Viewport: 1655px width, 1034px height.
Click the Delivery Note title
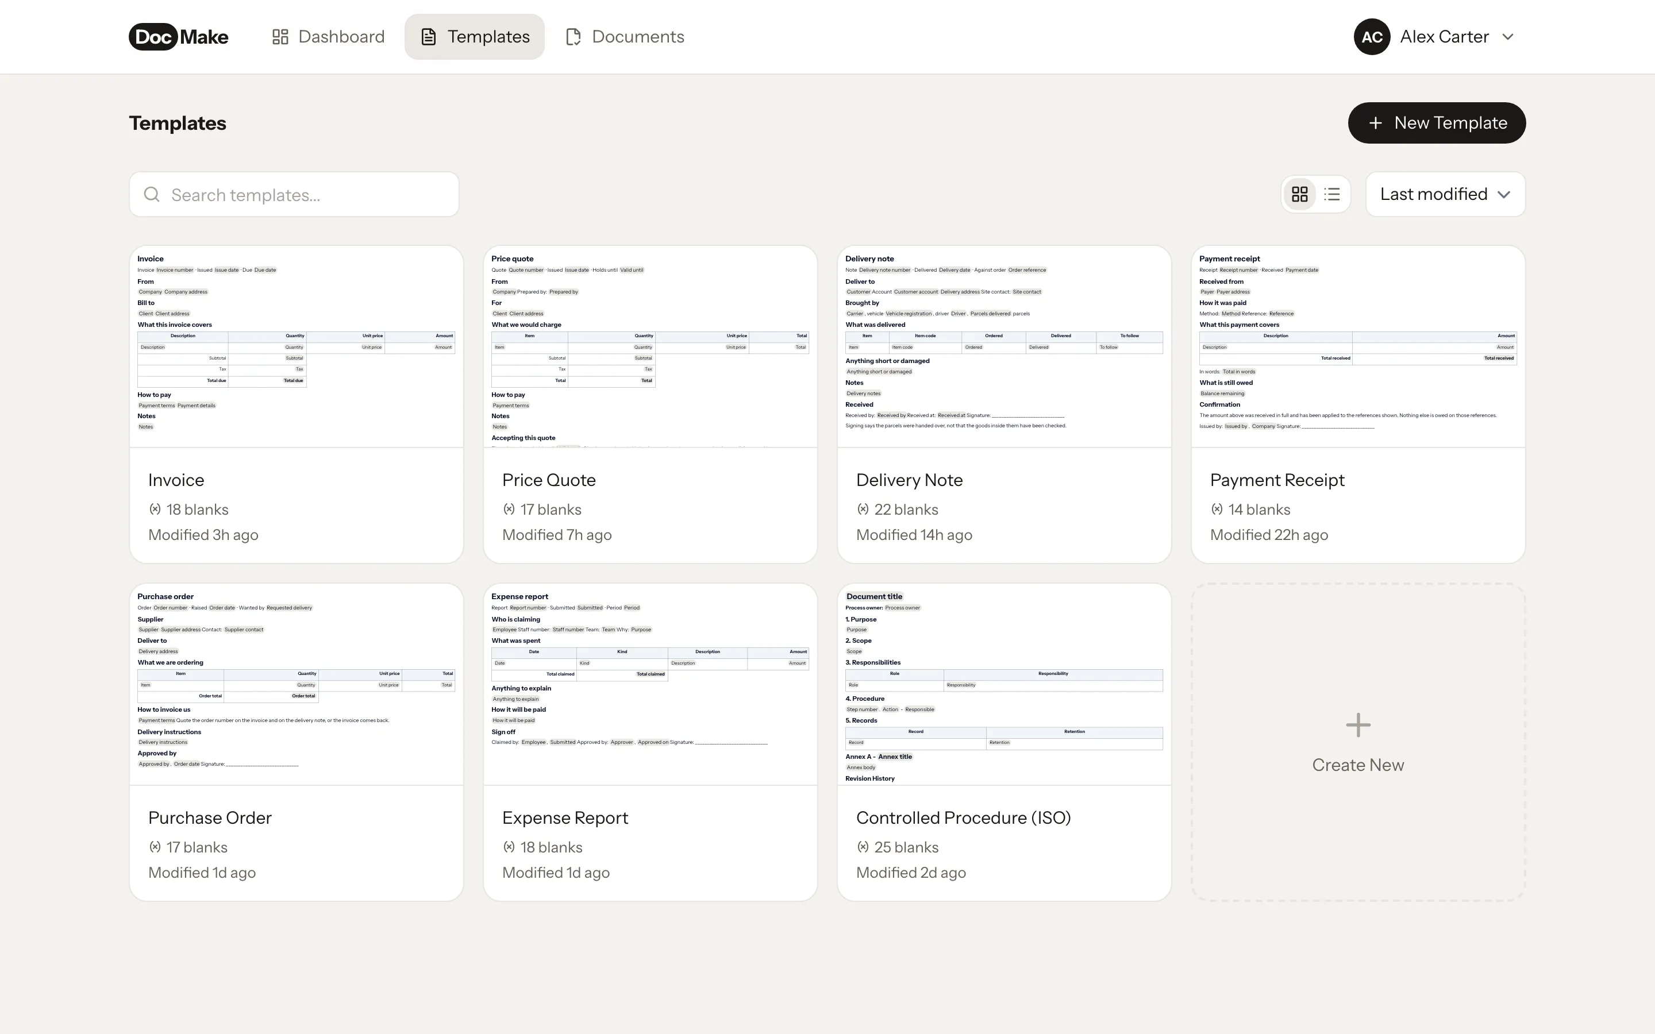click(x=909, y=480)
